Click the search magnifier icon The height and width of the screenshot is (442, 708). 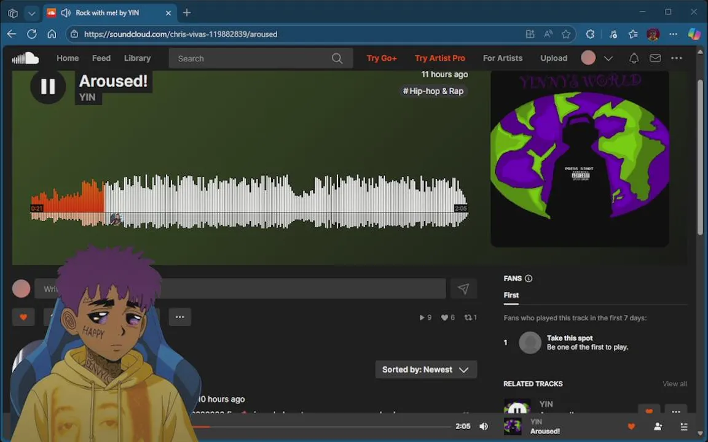[x=337, y=58]
